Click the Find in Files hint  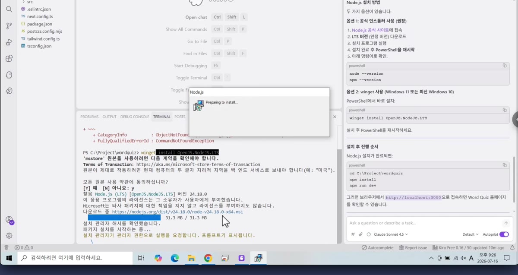pyautogui.click(x=195, y=54)
